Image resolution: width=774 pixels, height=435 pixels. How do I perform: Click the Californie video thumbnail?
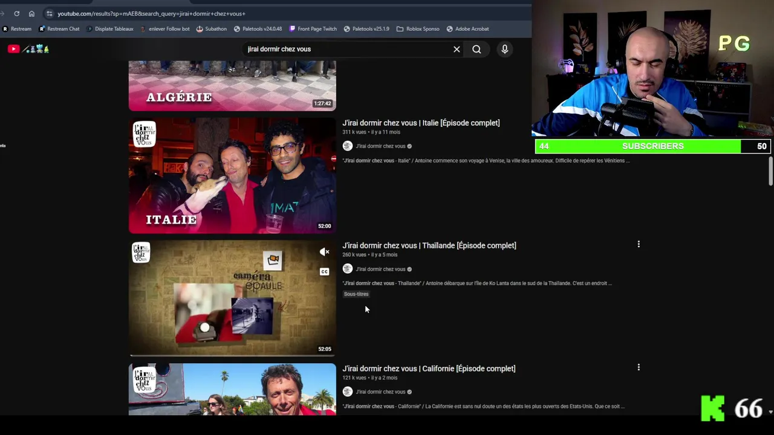(x=232, y=389)
